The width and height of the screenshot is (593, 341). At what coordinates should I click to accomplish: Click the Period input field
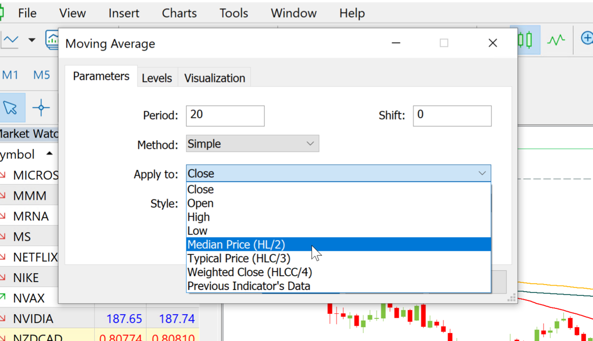point(225,116)
